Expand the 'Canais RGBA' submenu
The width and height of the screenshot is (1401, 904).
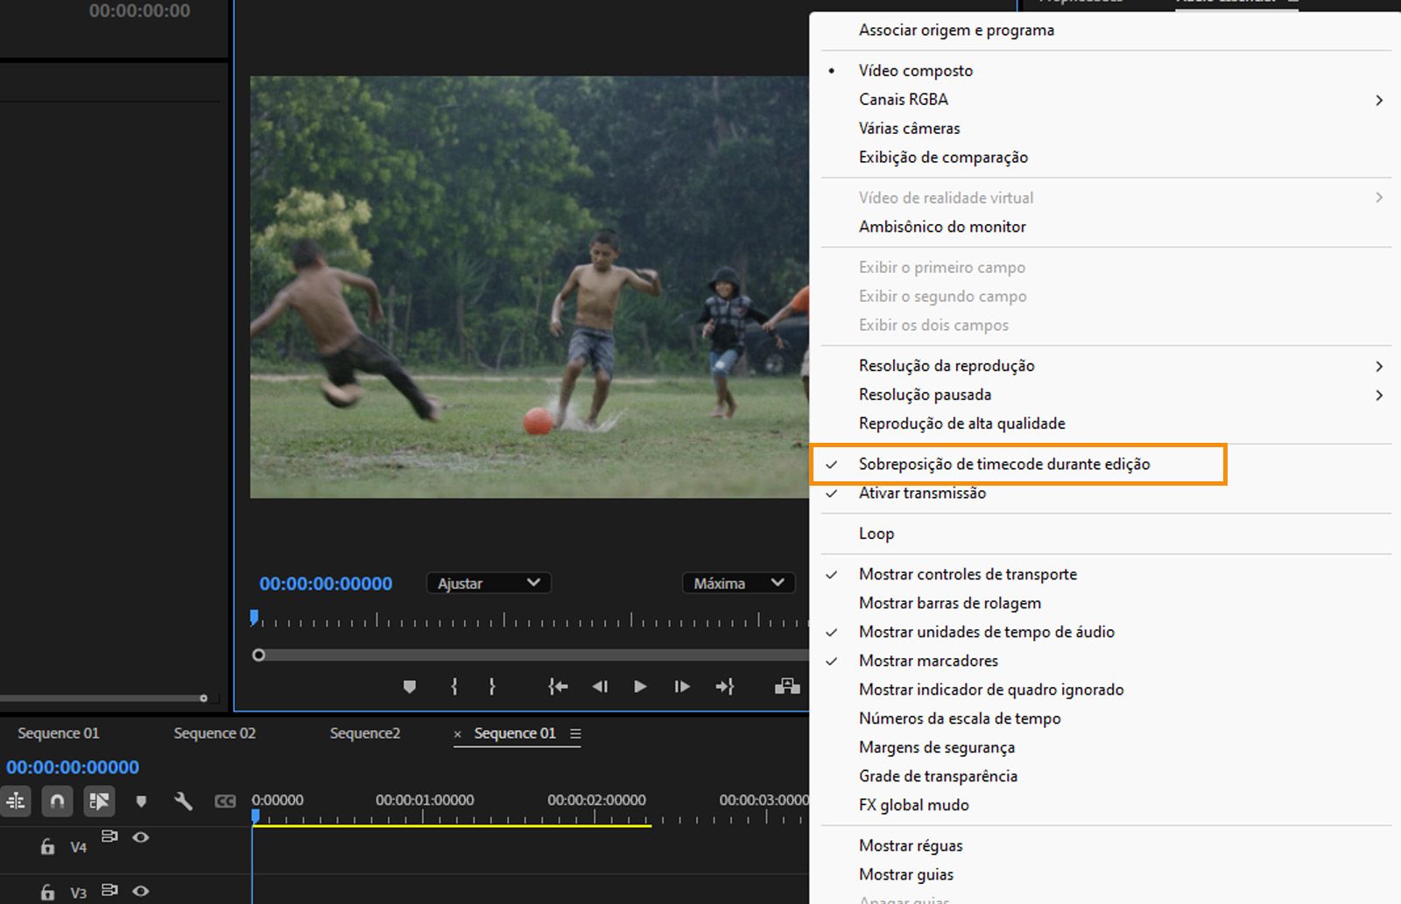(903, 99)
